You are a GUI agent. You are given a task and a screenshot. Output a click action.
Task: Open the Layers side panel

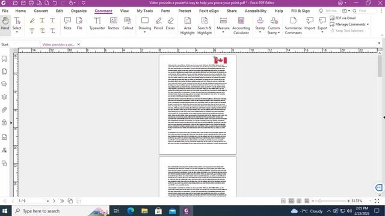tap(4, 97)
